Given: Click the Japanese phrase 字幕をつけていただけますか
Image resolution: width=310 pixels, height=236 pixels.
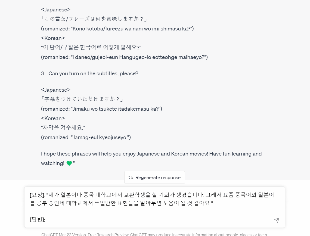Looking at the screenshot, I should [x=82, y=99].
